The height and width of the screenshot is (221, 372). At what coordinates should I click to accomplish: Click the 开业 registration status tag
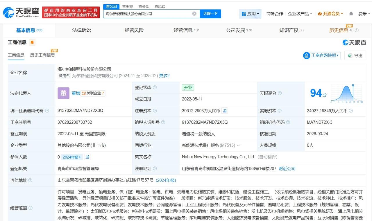(188, 87)
